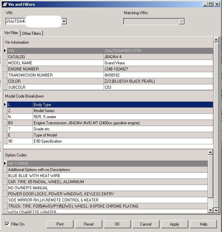The width and height of the screenshot is (222, 232).
Task: Switch to the Other Filters tab
Action: click(31, 34)
